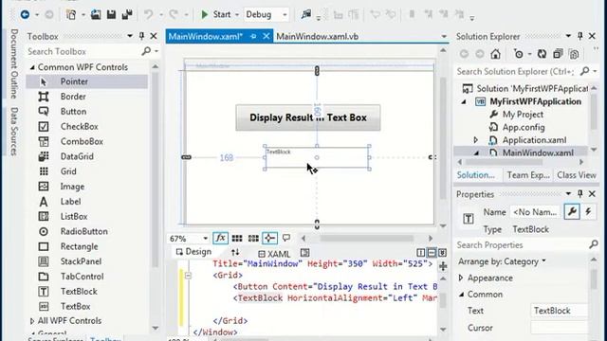Select App.config in Solution Explorer
The image size is (607, 341).
(x=524, y=128)
